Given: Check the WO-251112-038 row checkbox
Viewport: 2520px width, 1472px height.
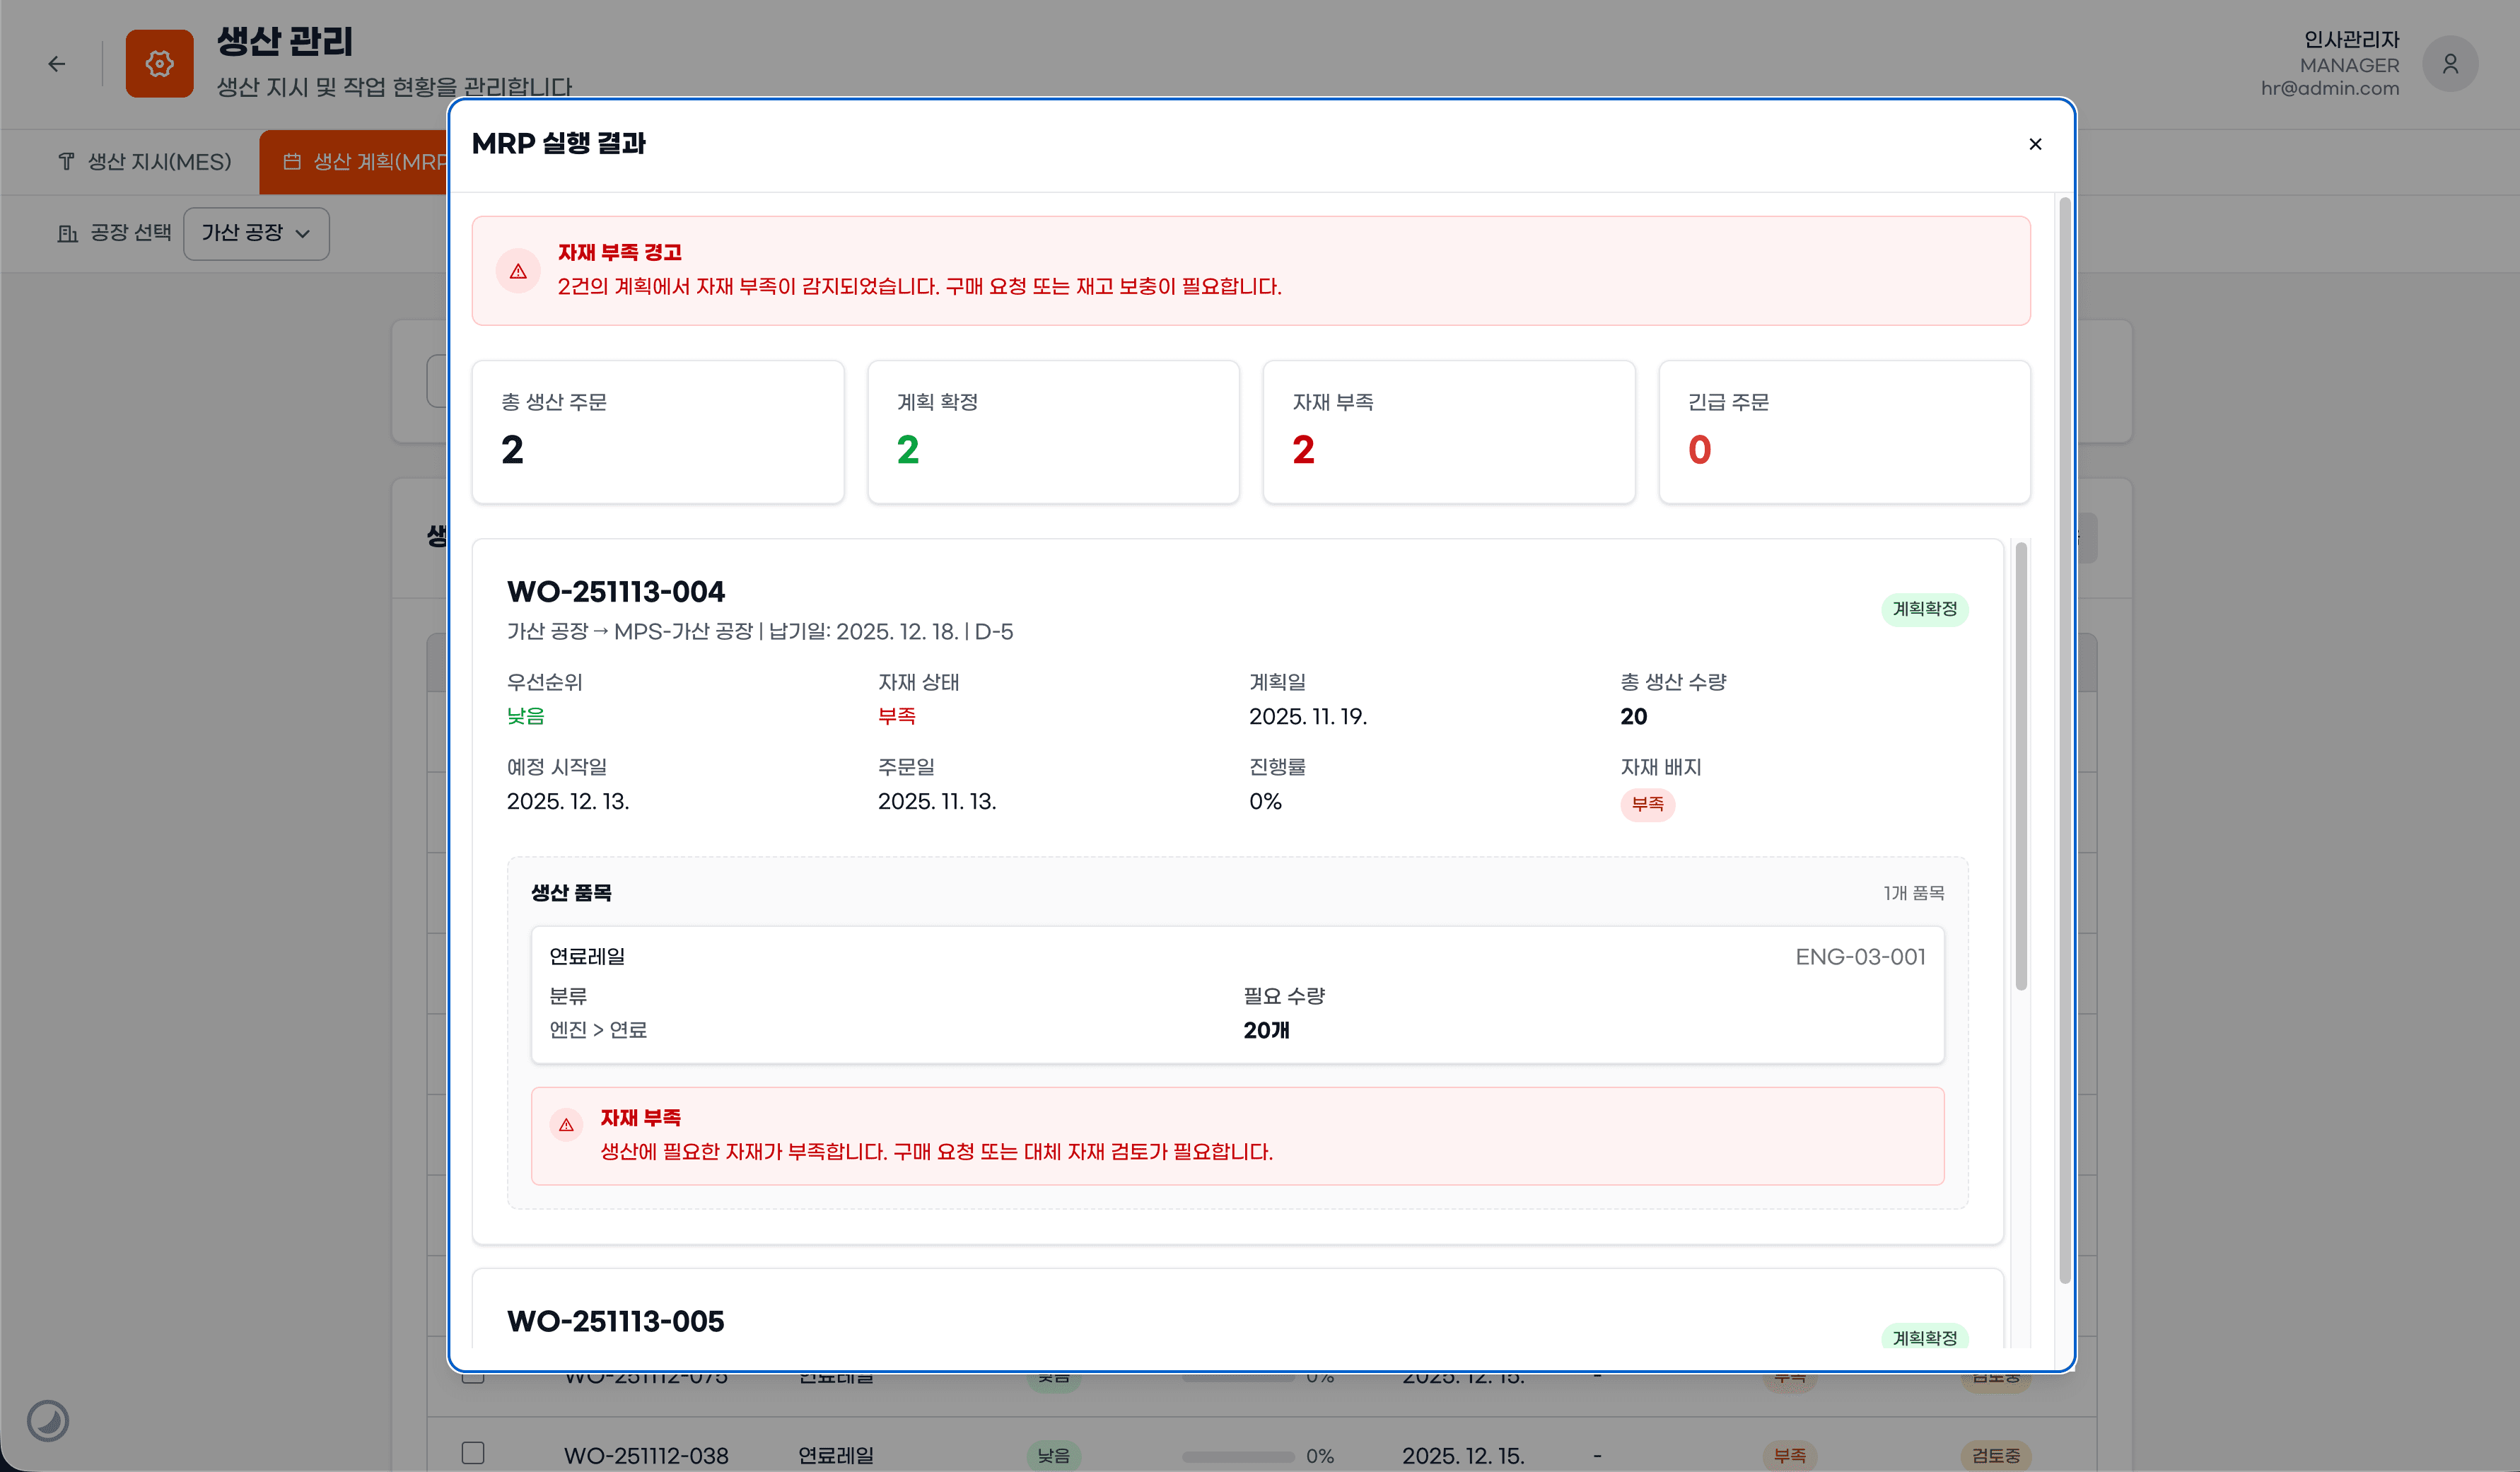Looking at the screenshot, I should point(473,1452).
